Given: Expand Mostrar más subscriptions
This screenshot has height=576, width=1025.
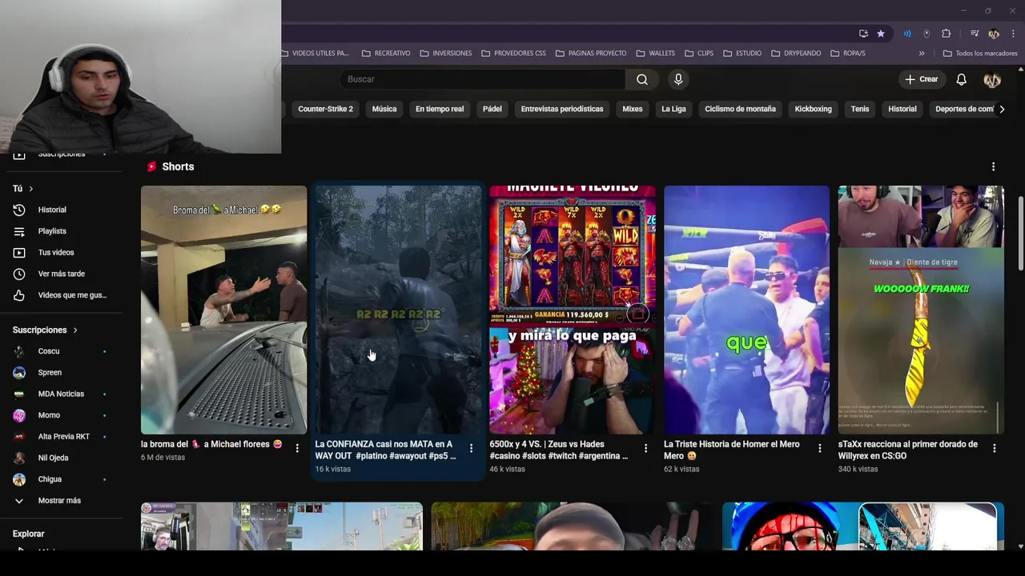Looking at the screenshot, I should pos(61,501).
